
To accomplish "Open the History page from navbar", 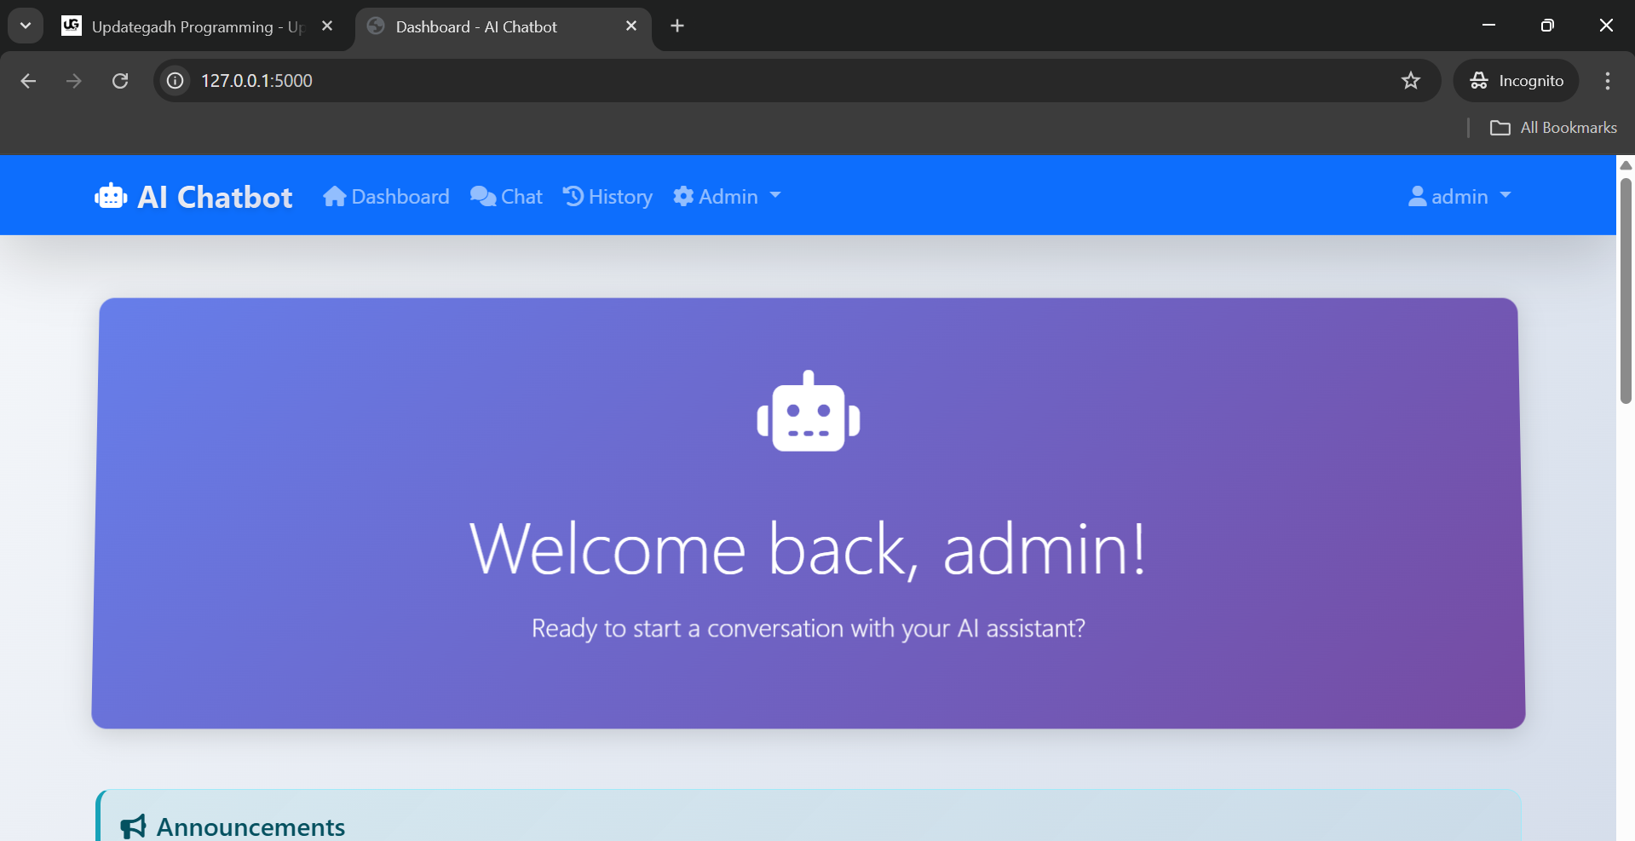I will click(607, 197).
